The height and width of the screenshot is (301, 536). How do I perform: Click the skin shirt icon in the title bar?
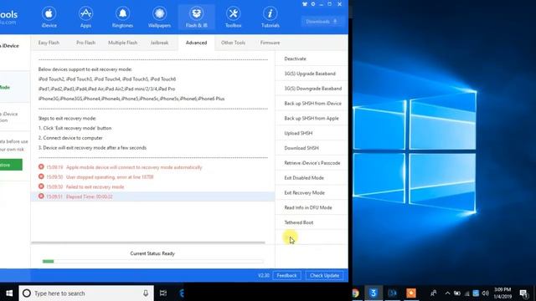coord(305,4)
